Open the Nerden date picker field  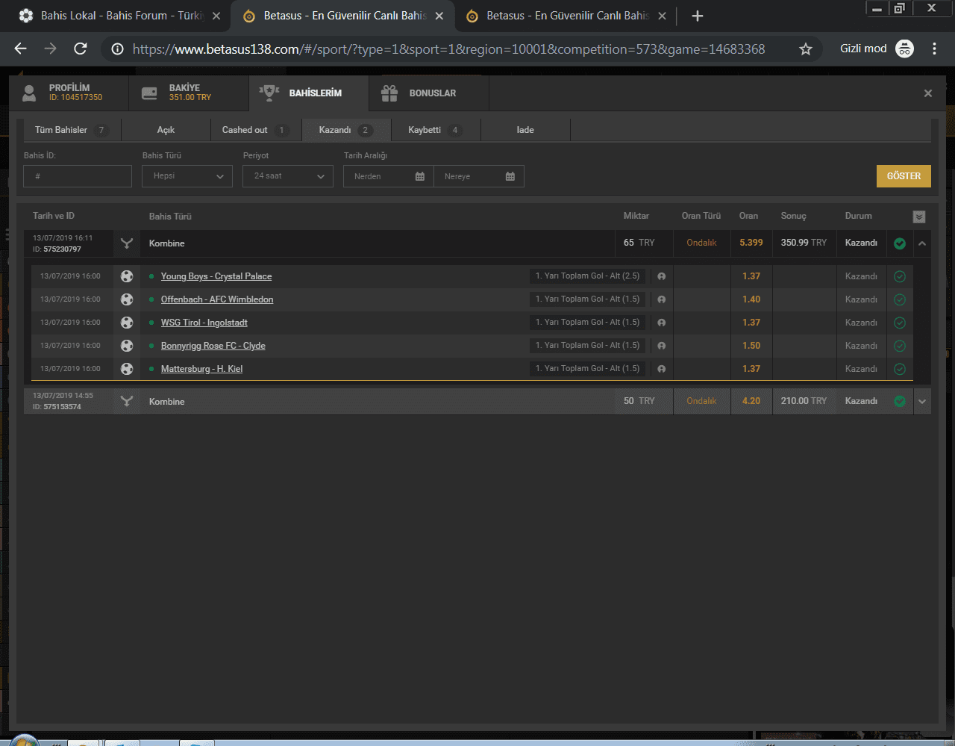(389, 176)
